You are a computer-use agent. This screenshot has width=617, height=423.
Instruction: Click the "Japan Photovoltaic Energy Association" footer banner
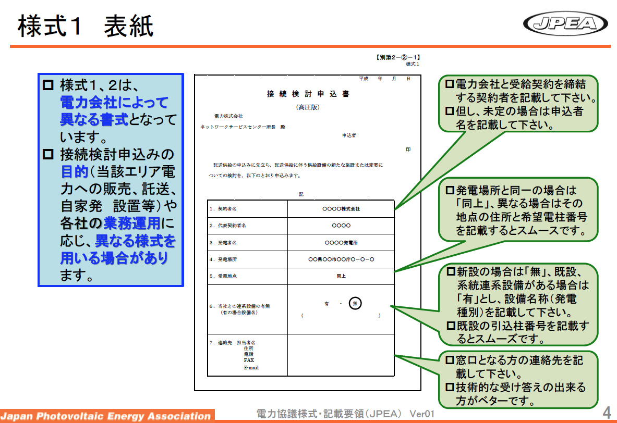[x=107, y=416]
